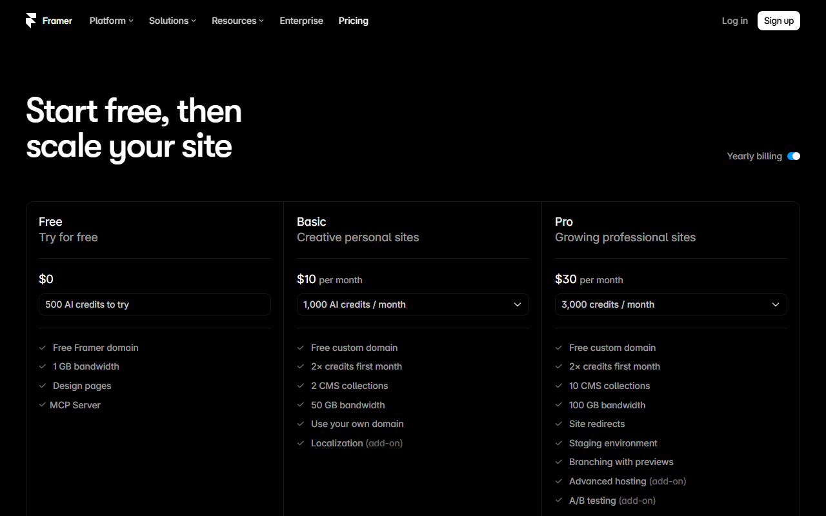Toggle the Yearly billing switch

[794, 156]
